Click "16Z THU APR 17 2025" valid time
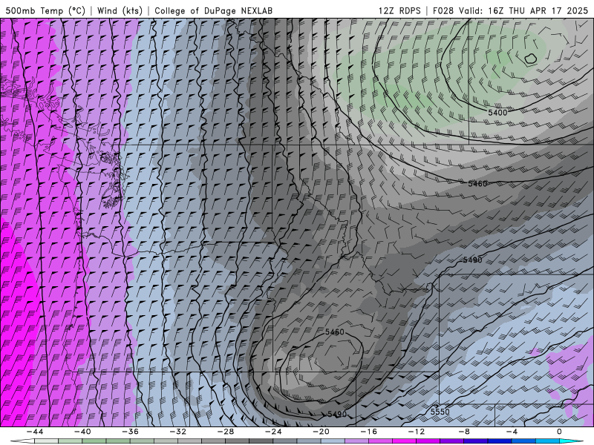This screenshot has width=594, height=445. tap(538, 10)
